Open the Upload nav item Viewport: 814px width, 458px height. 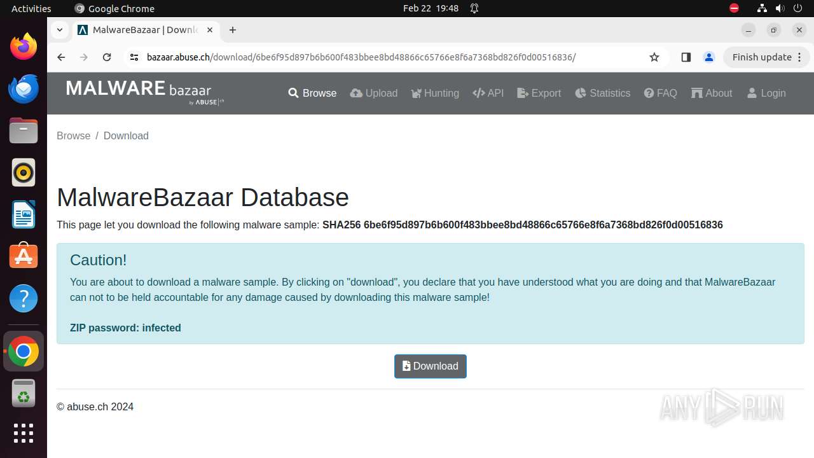374,93
